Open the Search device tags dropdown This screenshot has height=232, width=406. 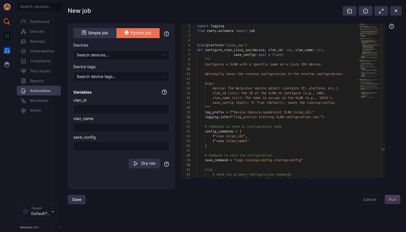coord(121,77)
